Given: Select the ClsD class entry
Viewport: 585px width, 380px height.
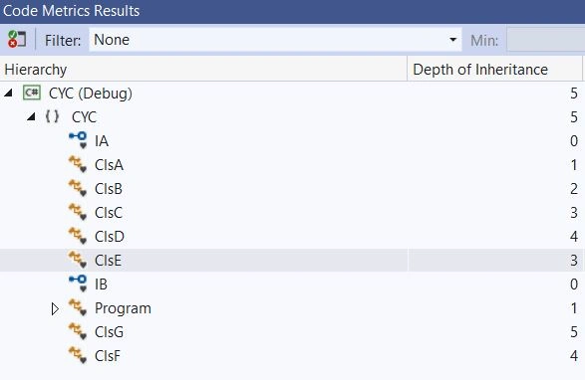Looking at the screenshot, I should (x=110, y=236).
